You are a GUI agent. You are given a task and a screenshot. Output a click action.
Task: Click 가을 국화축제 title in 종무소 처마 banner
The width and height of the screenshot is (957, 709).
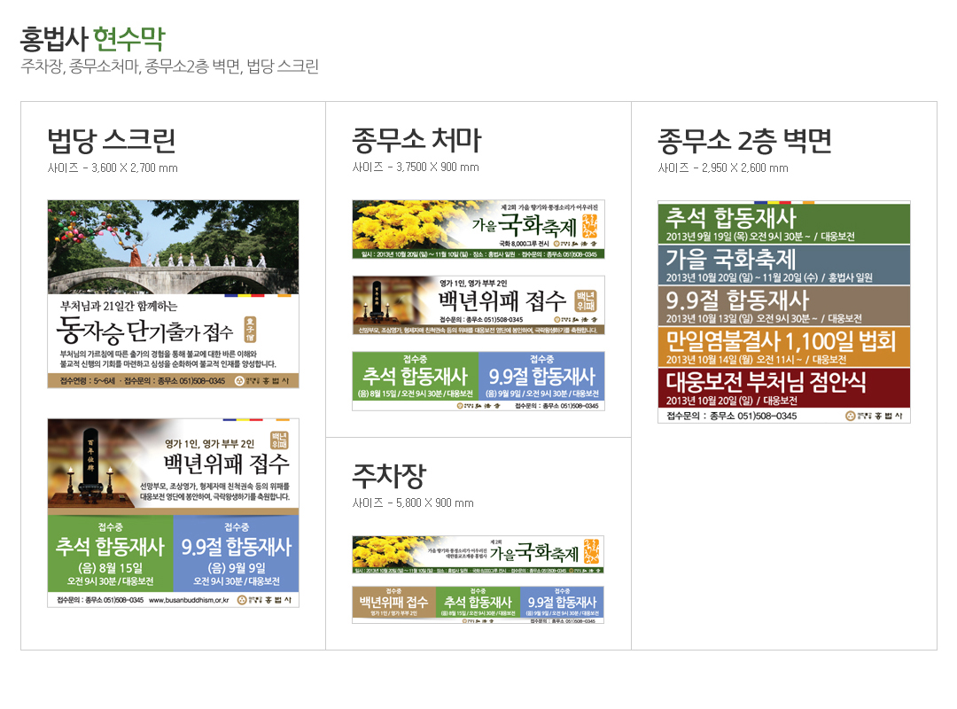525,225
